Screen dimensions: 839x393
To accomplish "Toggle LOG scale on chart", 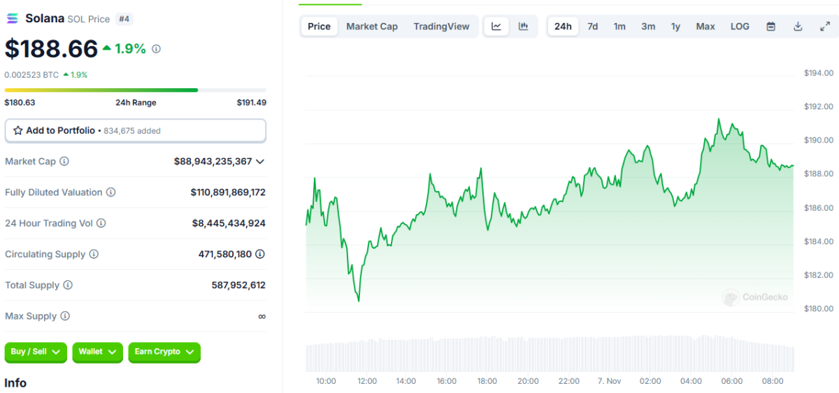I will (740, 27).
